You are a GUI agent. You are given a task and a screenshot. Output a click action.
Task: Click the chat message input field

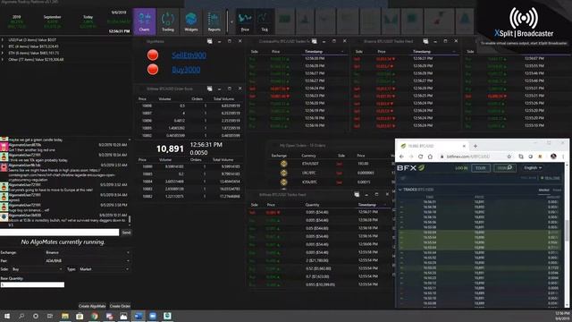point(60,233)
